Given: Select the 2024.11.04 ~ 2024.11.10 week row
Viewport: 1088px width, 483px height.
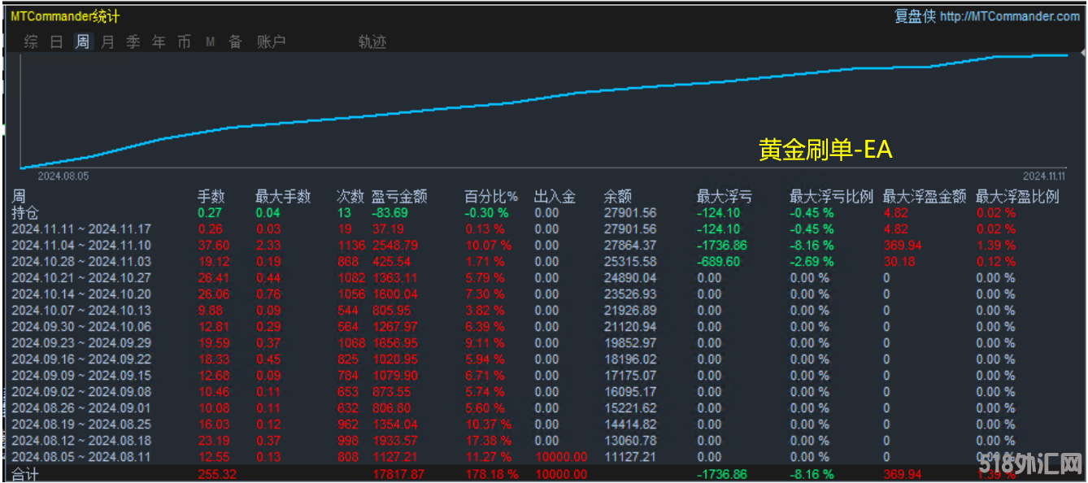Looking at the screenshot, I should click(81, 246).
